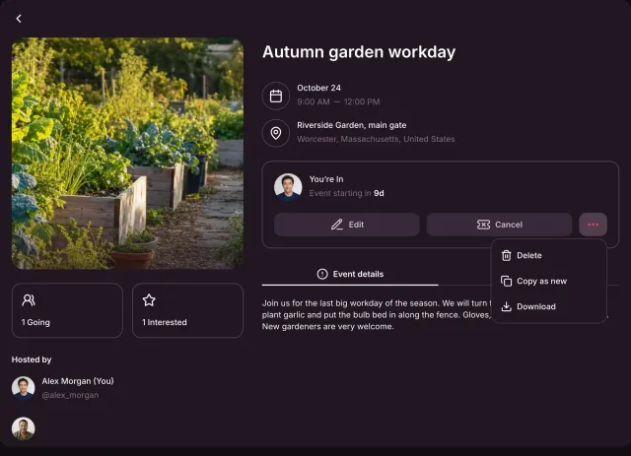
Task: Click the 9:00 AM — 12:00 PM time
Action: [338, 101]
